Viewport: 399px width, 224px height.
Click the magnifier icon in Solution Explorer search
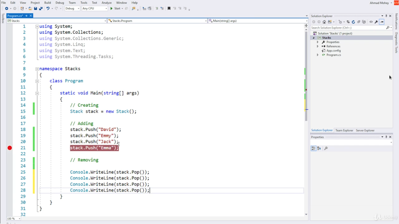(388, 28)
